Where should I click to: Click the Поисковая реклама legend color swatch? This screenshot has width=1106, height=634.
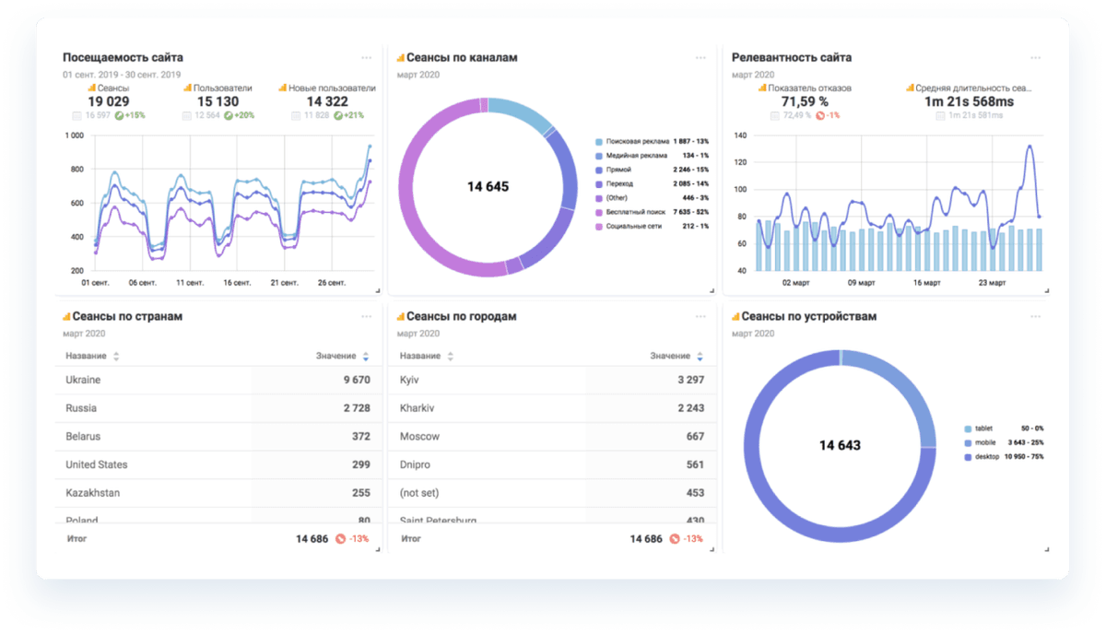[x=599, y=142]
